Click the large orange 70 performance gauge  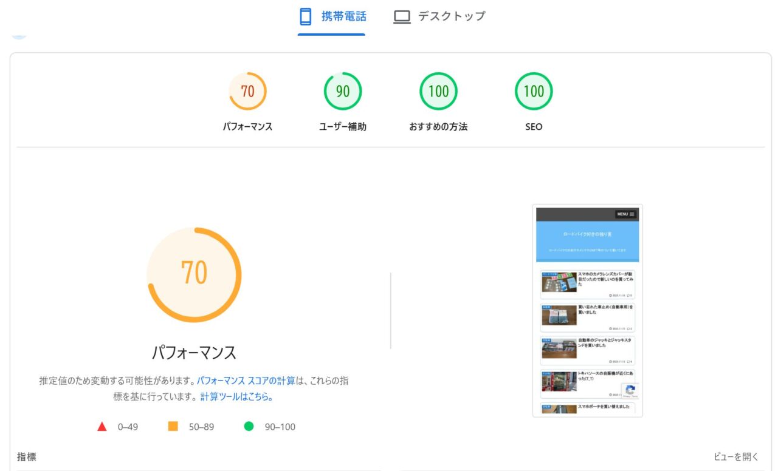pos(194,274)
